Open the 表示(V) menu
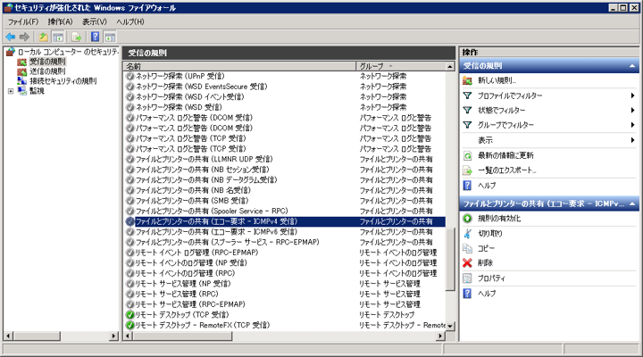 [95, 21]
